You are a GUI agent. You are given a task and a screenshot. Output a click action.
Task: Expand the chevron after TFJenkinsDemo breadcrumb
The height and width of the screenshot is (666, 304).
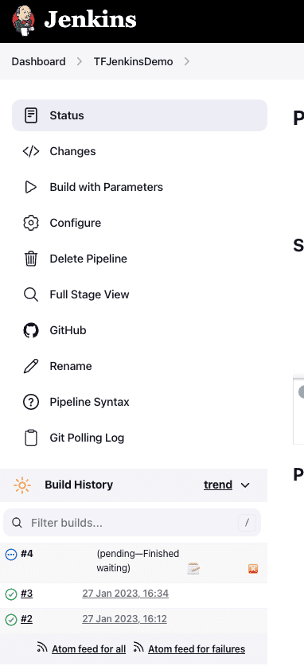187,61
